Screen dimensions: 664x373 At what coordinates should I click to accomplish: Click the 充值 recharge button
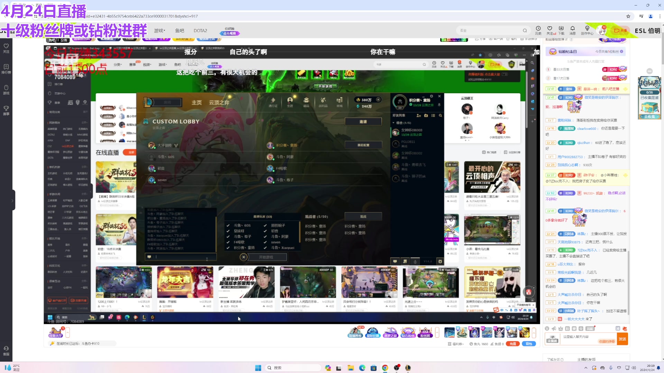[513, 344]
